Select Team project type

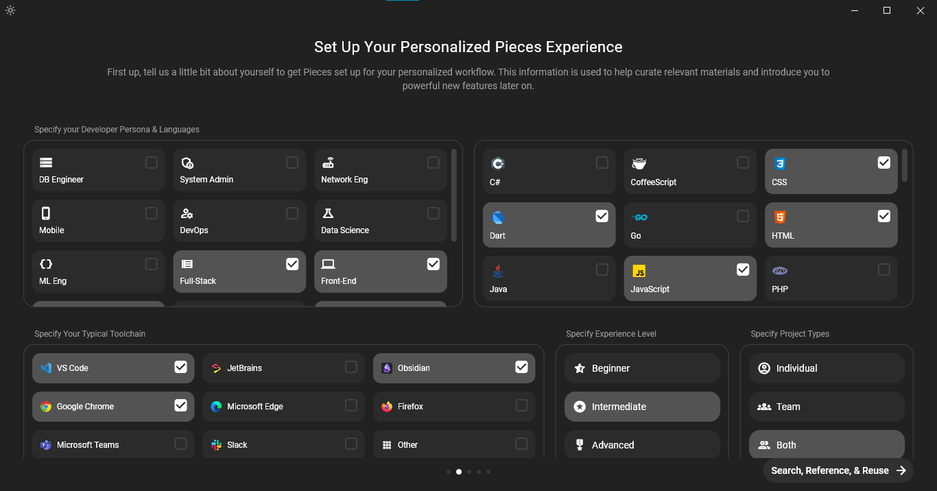click(x=827, y=407)
